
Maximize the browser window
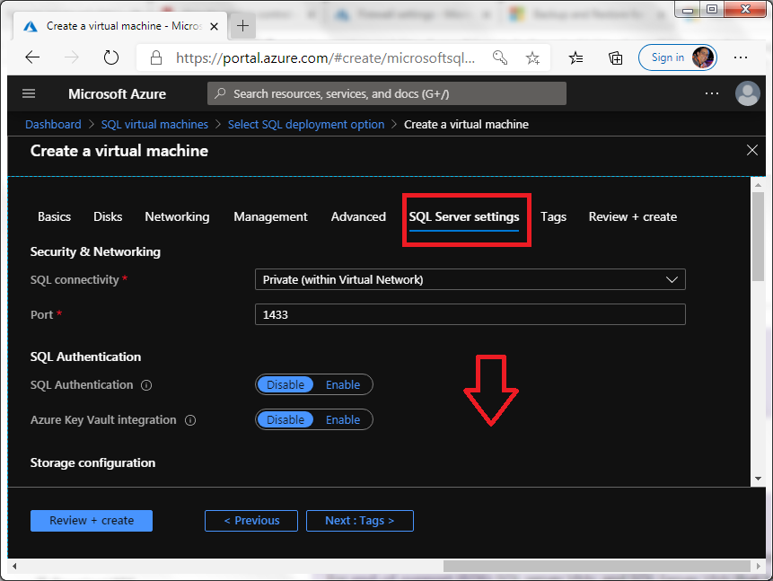click(x=711, y=9)
